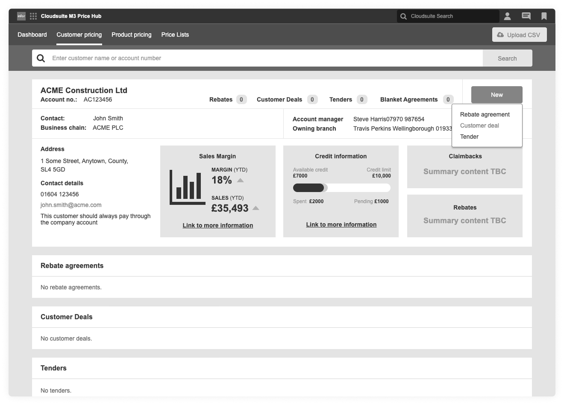Click the address line 1 Some Street

84,161
